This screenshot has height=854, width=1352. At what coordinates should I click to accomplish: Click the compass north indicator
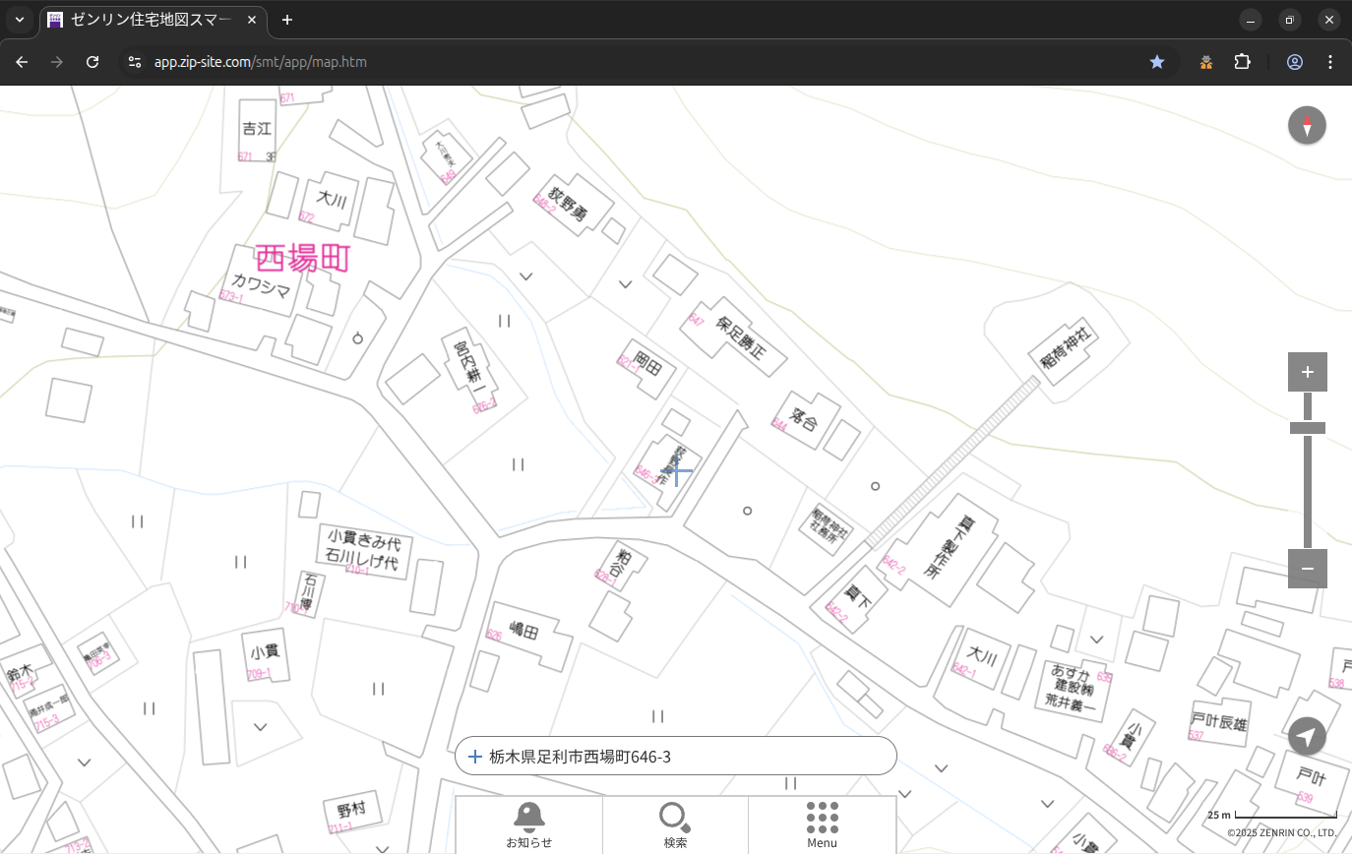tap(1307, 126)
